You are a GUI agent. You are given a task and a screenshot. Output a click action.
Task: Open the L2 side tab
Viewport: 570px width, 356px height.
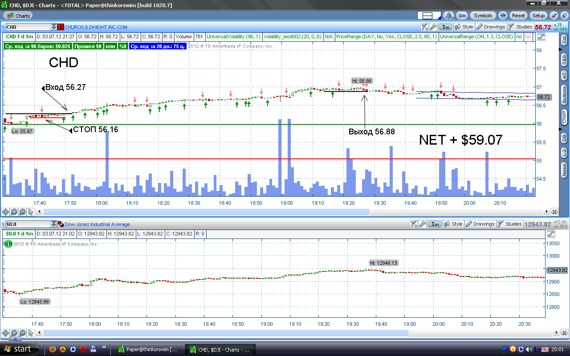564,153
